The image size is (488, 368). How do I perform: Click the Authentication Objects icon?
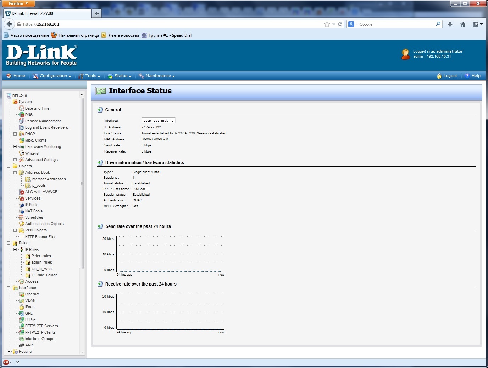click(x=22, y=224)
